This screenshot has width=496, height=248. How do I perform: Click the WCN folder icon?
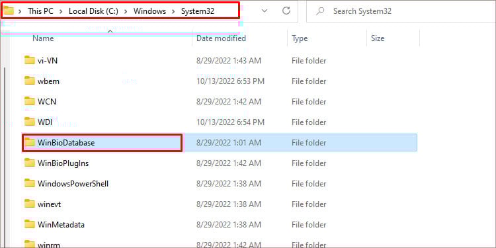(x=29, y=102)
